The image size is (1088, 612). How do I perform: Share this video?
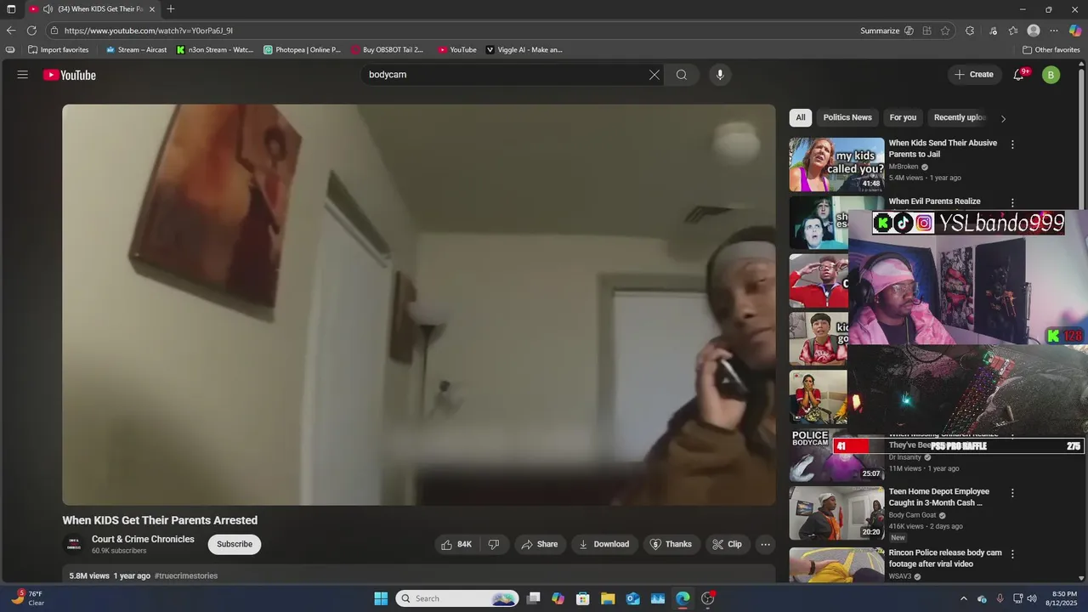(x=540, y=544)
